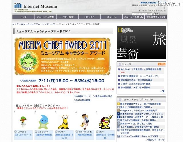Click the National Geographic logo
This screenshot has height=142, width=183.
pos(126,31)
